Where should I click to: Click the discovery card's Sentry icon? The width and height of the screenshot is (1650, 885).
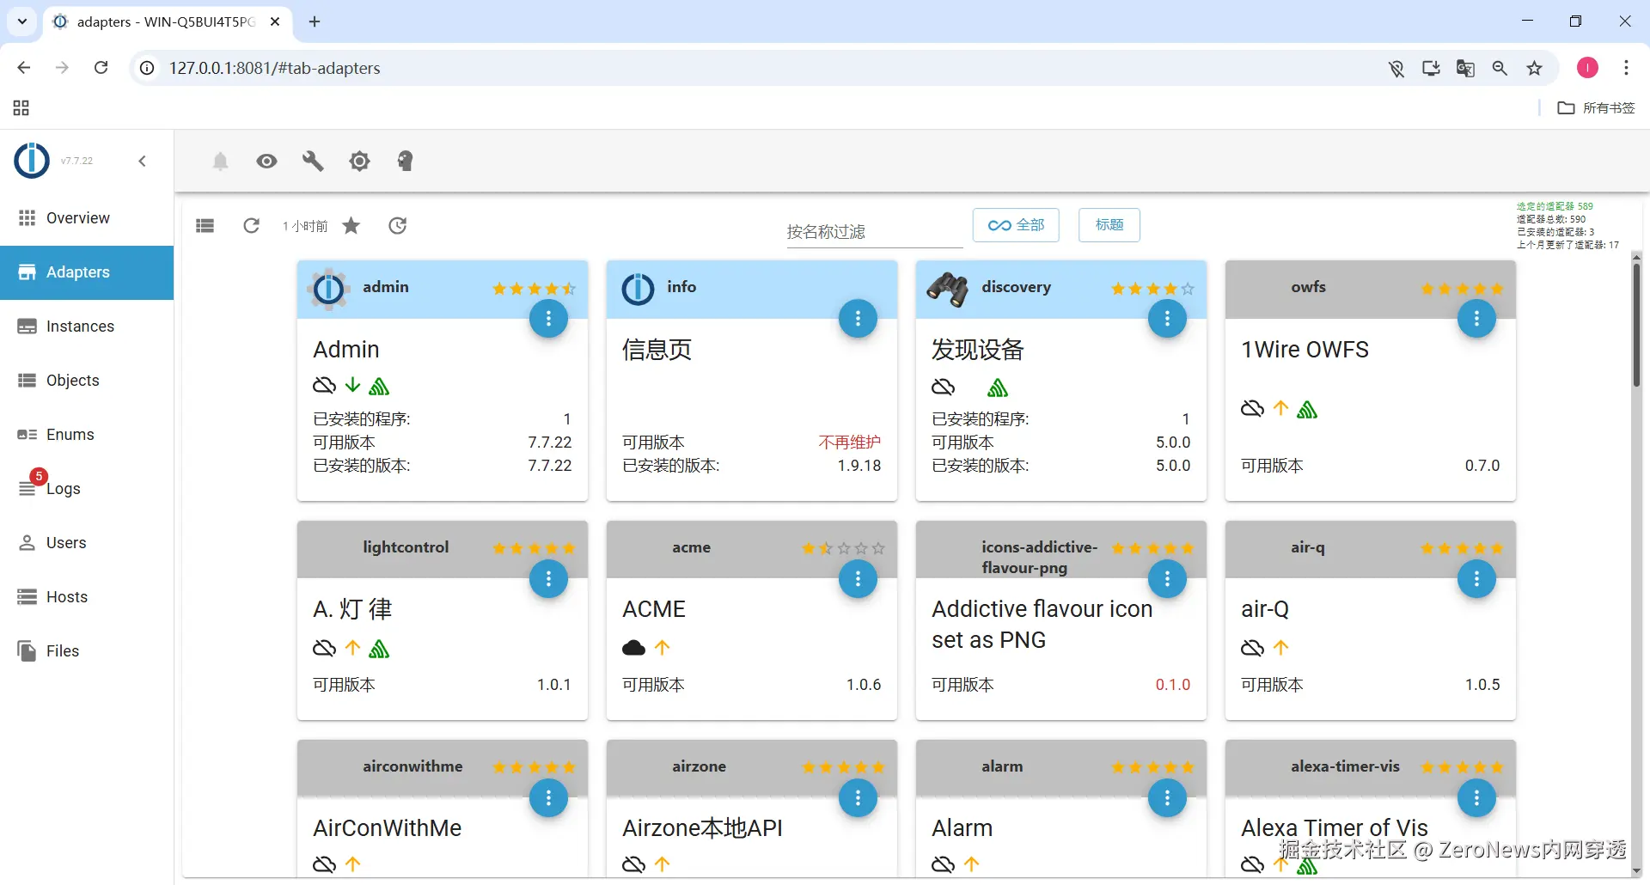tap(998, 388)
